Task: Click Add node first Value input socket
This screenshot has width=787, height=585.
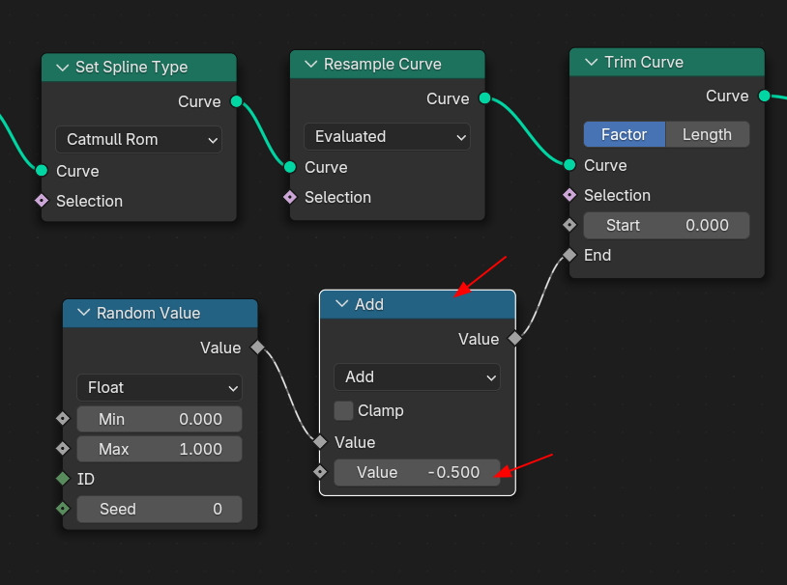Action: coord(320,441)
